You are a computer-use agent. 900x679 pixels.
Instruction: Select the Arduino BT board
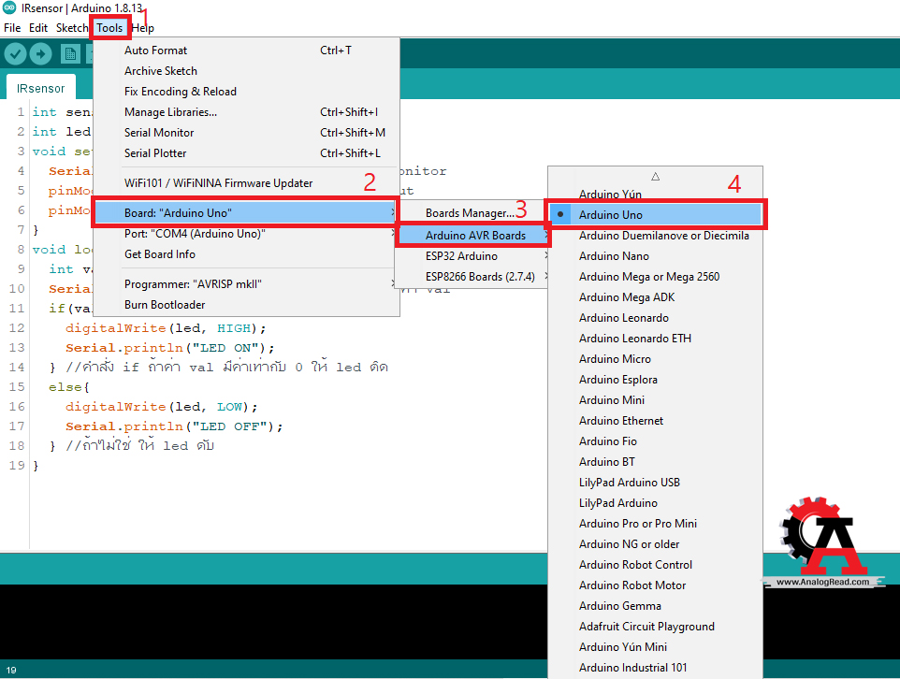pos(656,462)
